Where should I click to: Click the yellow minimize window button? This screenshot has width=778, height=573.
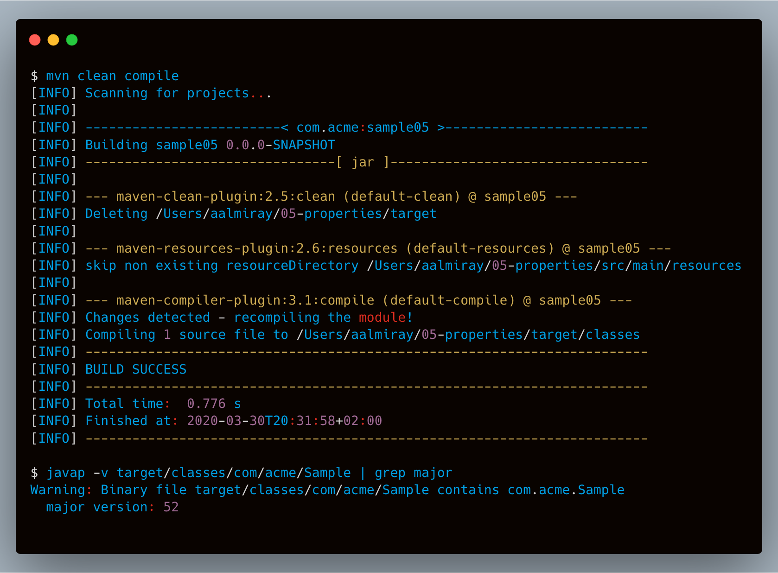pyautogui.click(x=53, y=40)
